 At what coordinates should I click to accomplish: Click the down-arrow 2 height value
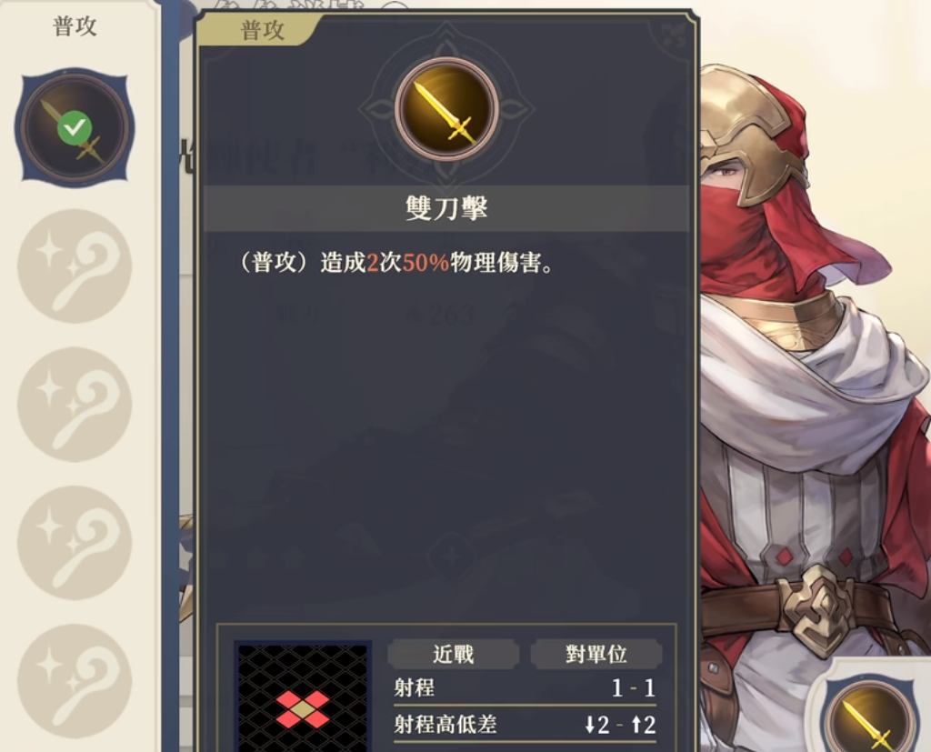point(596,725)
